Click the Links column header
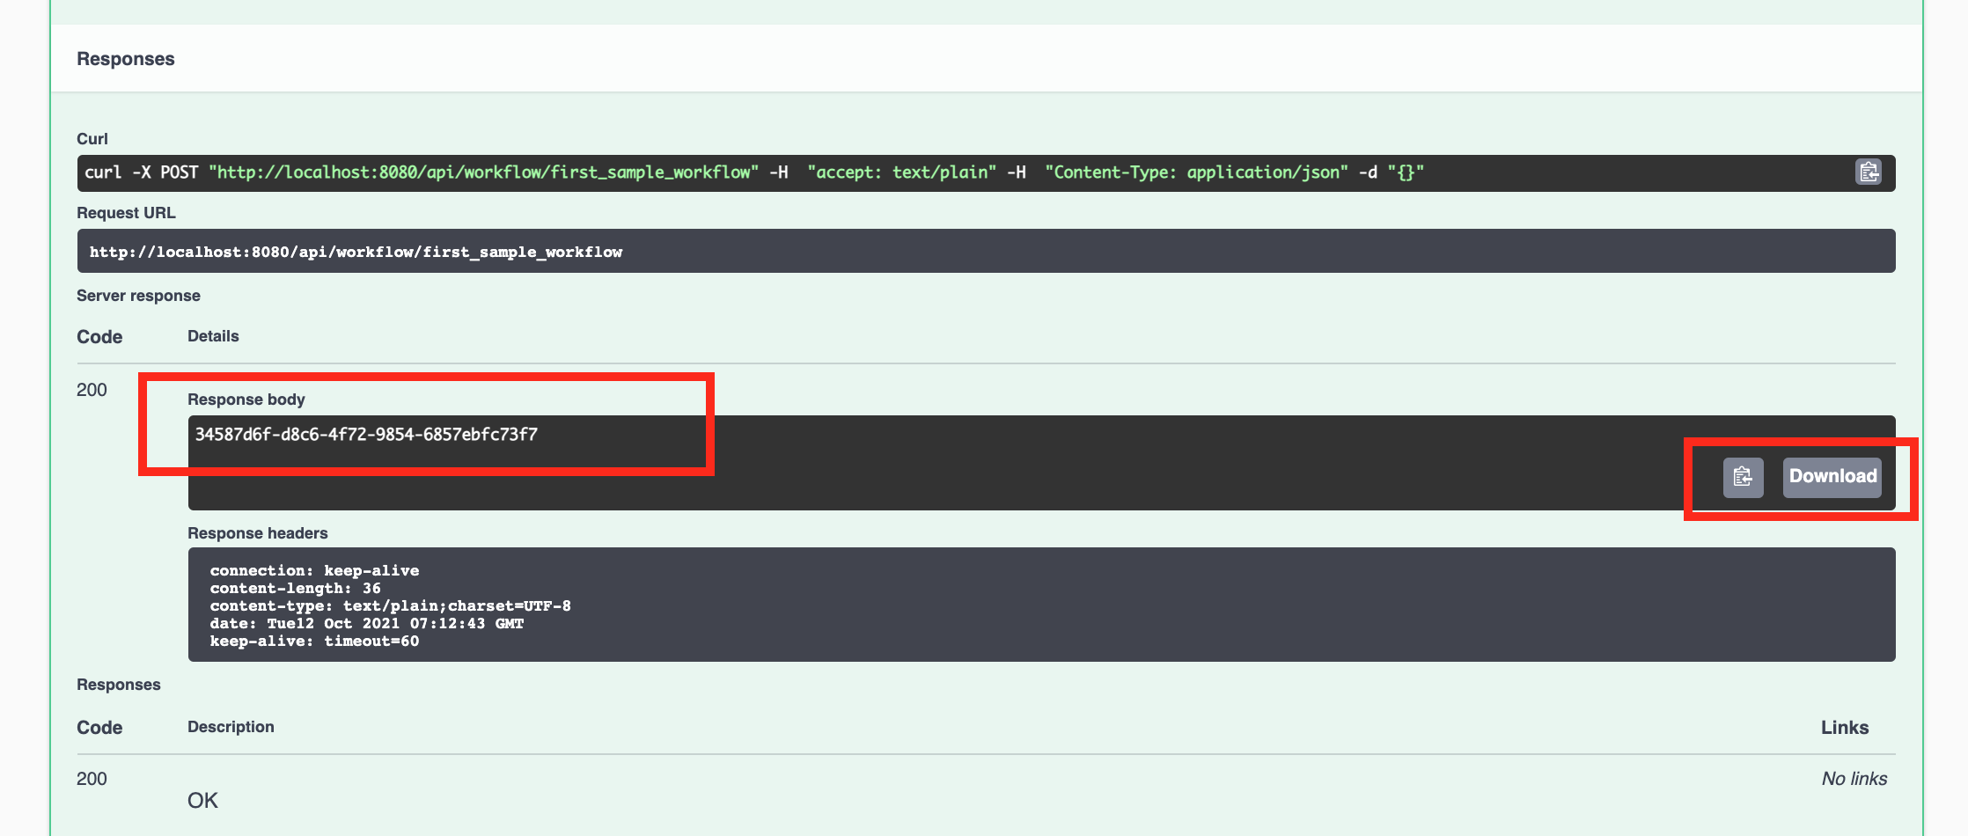1968x836 pixels. coord(1845,728)
